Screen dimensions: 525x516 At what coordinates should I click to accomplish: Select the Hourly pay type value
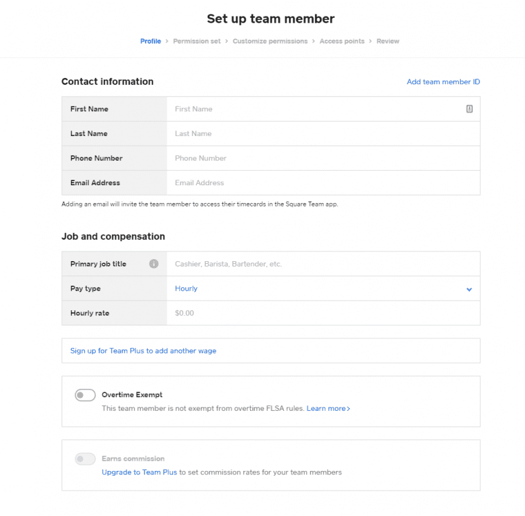point(186,288)
